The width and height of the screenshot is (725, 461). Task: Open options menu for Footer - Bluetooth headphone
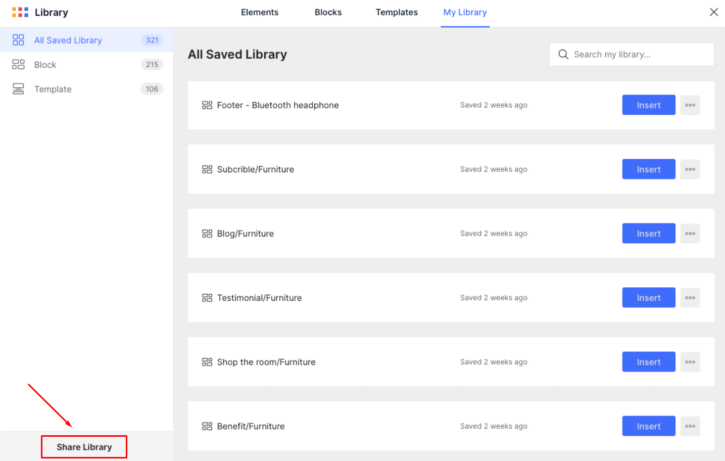tap(690, 105)
